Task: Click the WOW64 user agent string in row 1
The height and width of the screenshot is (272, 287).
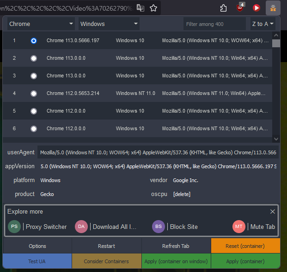Action: coord(215,40)
